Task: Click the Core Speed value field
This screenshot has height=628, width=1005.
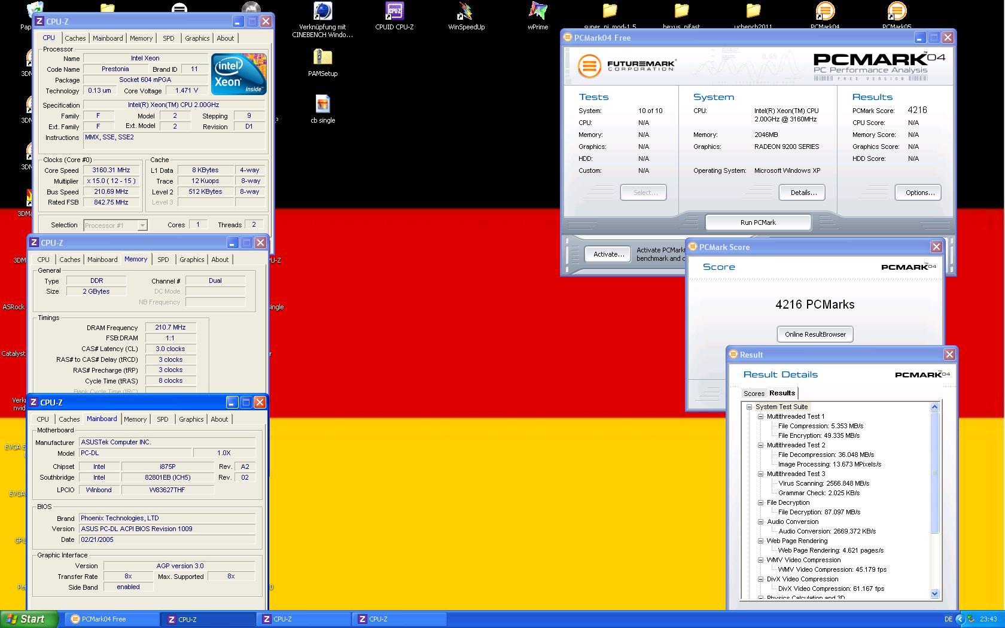Action: (x=111, y=170)
